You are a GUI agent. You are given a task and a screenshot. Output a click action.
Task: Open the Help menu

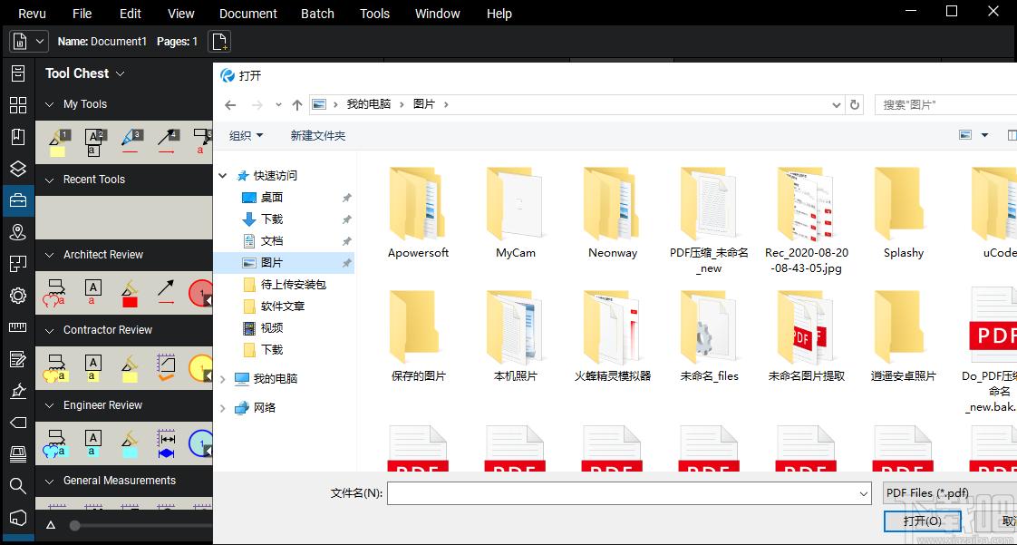pyautogui.click(x=499, y=13)
